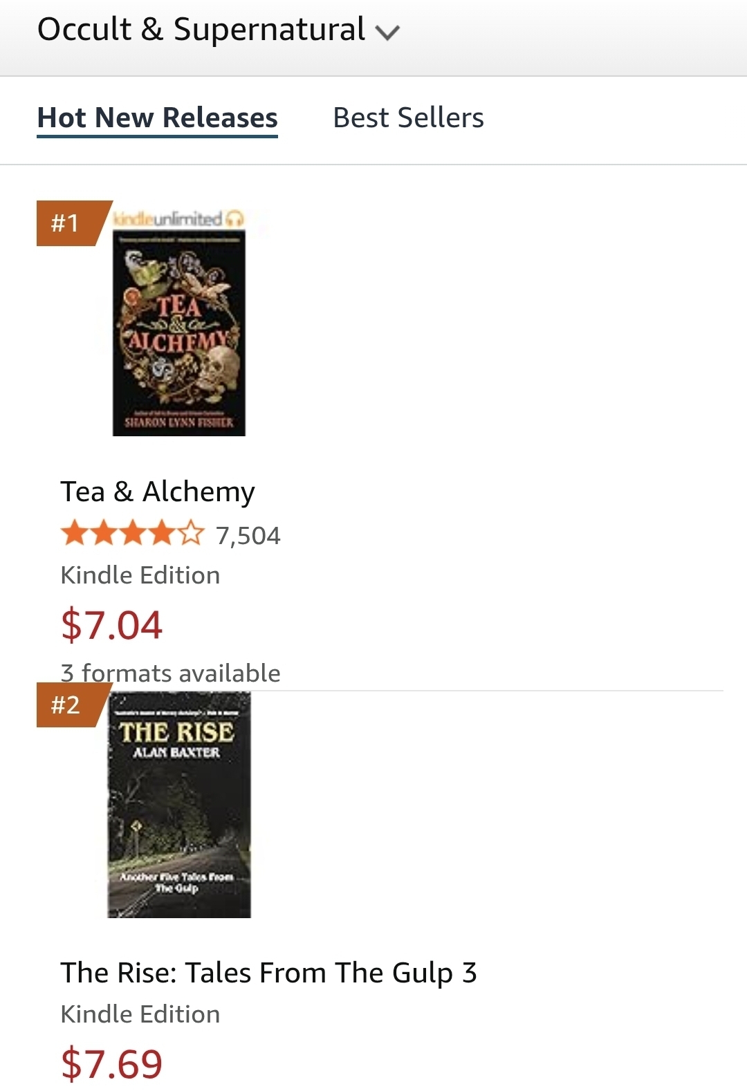Open The Rise: Tales From The Gulp 3
Screen dimensions: 747x1091
point(268,973)
